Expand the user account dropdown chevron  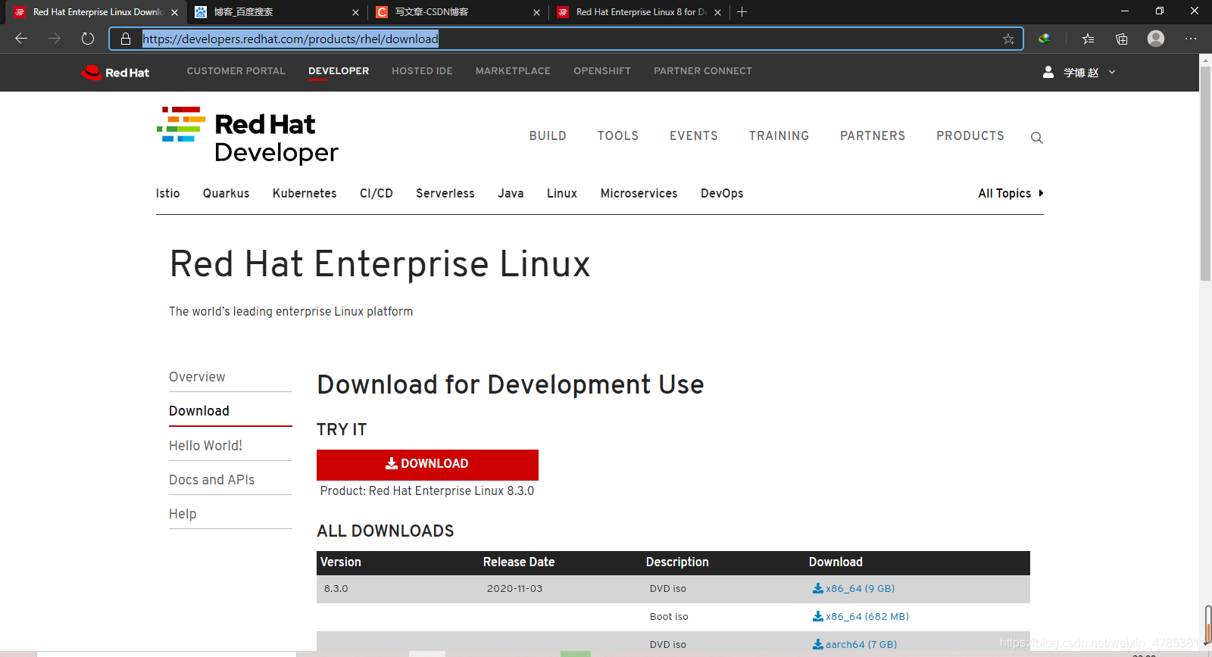(1112, 72)
